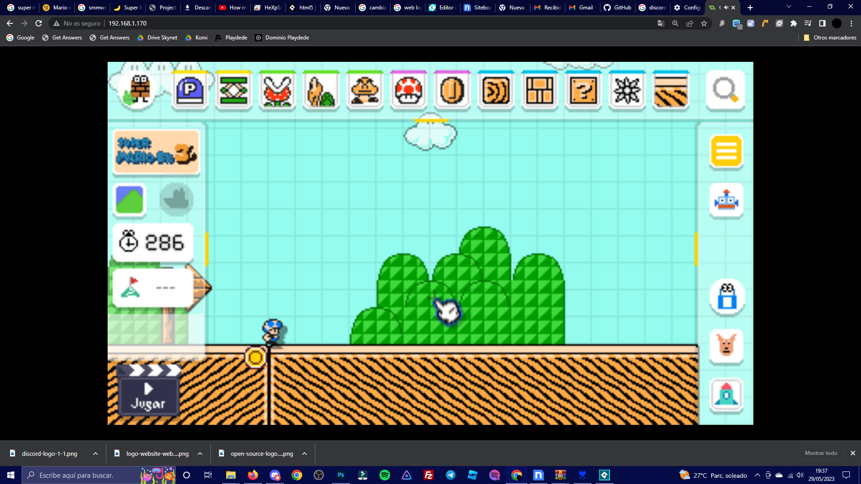
Task: Open the 286 timer setting
Action: [x=152, y=242]
